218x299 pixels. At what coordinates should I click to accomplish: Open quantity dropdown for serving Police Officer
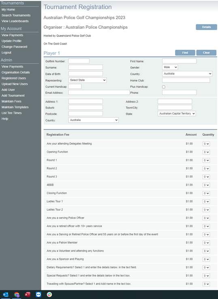point(206,218)
